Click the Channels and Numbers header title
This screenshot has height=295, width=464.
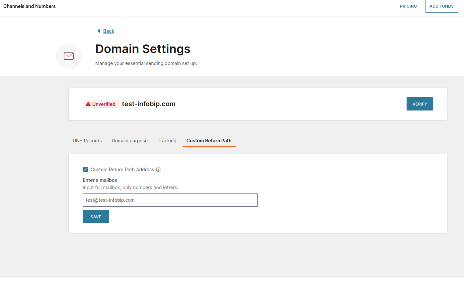click(30, 6)
